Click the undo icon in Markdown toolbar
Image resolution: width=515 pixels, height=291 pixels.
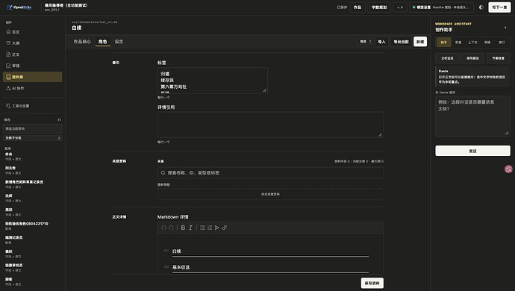pos(163,228)
